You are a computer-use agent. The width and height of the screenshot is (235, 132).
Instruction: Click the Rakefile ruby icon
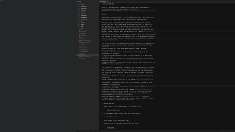point(80,53)
